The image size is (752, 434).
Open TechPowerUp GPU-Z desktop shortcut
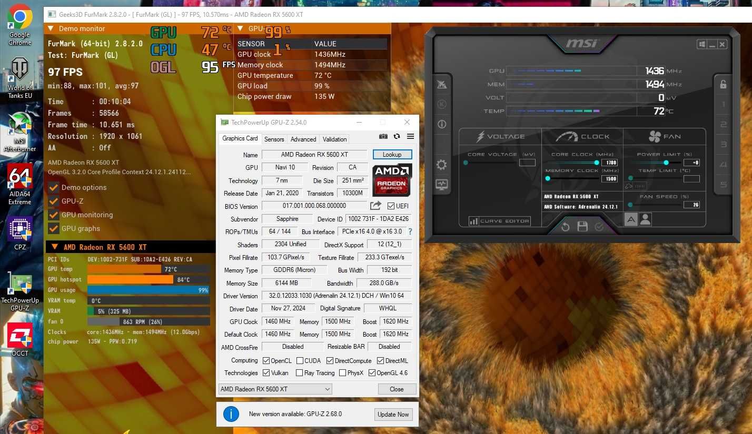tap(20, 291)
